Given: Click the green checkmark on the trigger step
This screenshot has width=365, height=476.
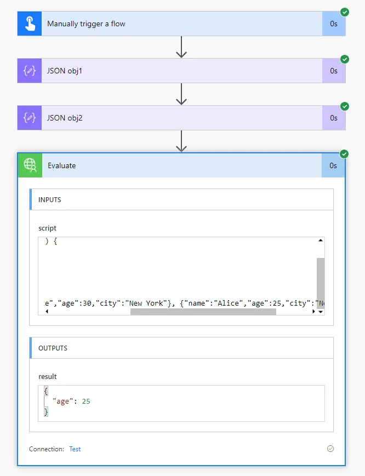Looking at the screenshot, I should [344, 12].
